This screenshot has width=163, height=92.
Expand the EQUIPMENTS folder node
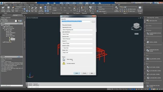6,33
